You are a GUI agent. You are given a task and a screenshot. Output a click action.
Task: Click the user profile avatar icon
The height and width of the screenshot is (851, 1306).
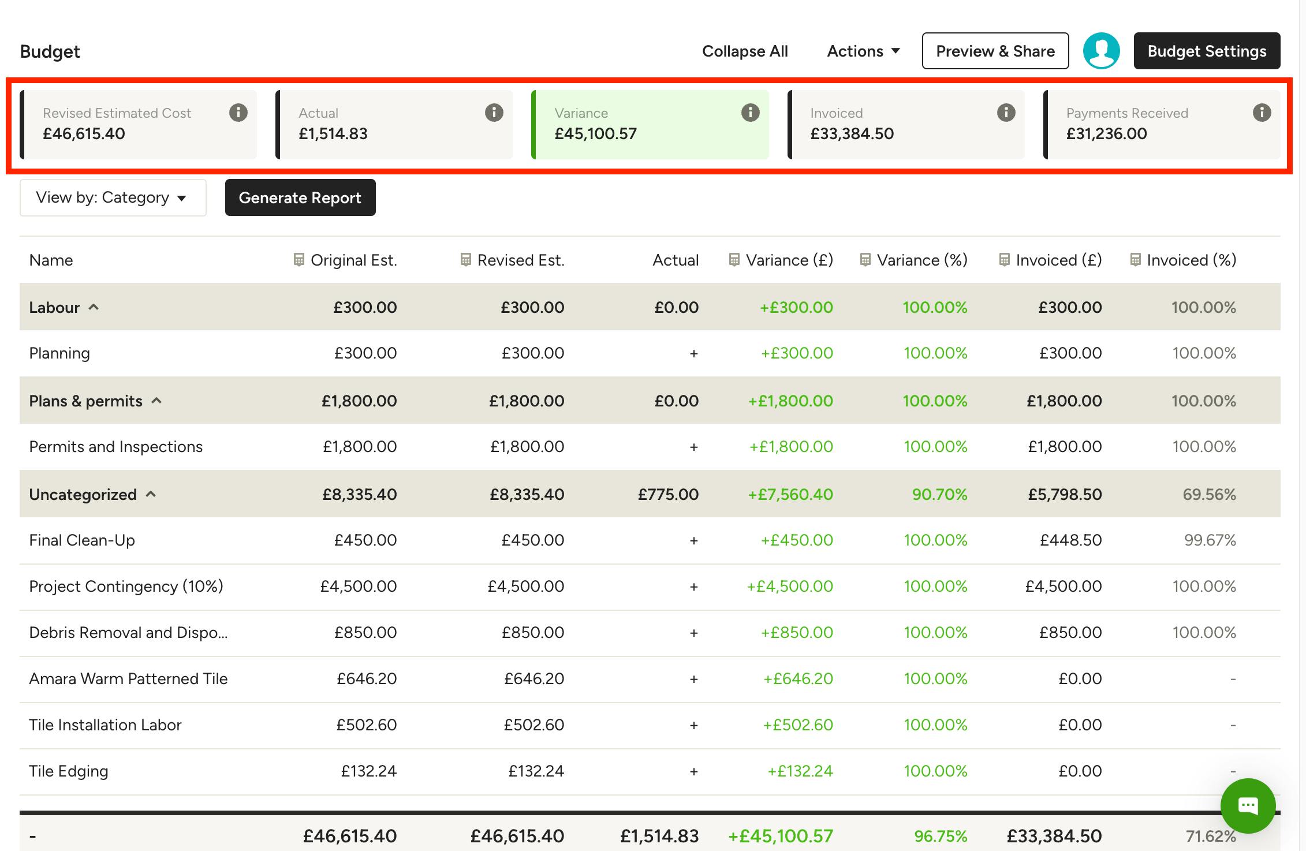pos(1101,51)
